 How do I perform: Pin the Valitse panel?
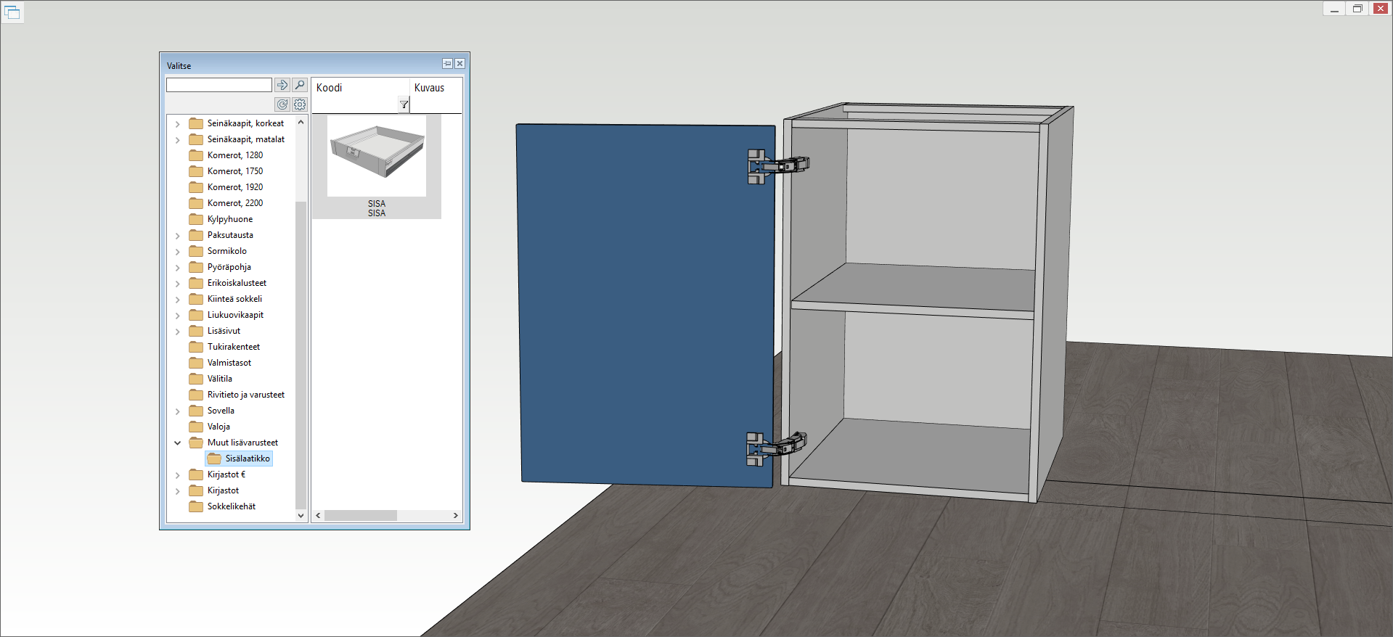coord(447,64)
